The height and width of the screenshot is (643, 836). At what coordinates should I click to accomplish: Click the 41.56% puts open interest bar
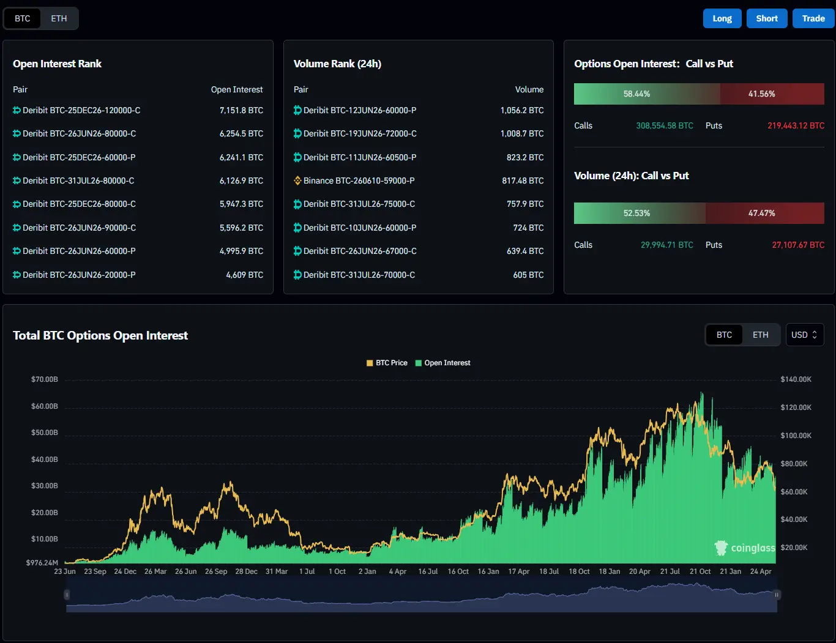[772, 94]
